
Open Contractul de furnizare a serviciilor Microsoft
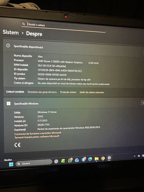[x=38, y=133]
